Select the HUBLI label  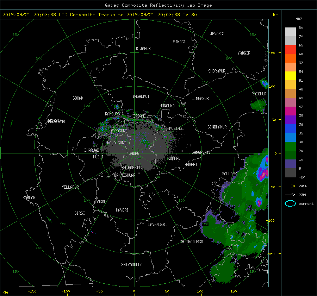pos(98,157)
